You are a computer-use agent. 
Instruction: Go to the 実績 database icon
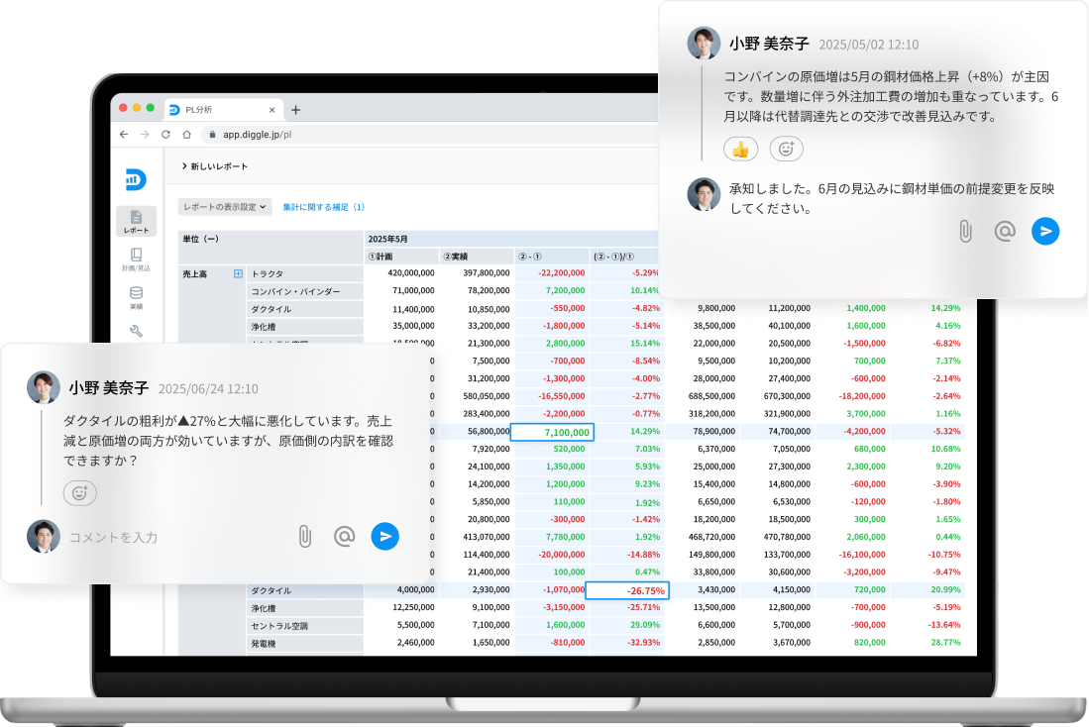[136, 298]
